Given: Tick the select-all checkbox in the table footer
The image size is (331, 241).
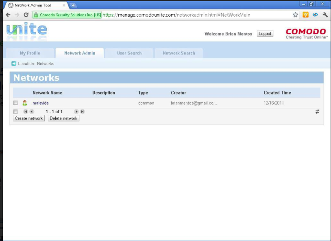Looking at the screenshot, I should coord(15,112).
